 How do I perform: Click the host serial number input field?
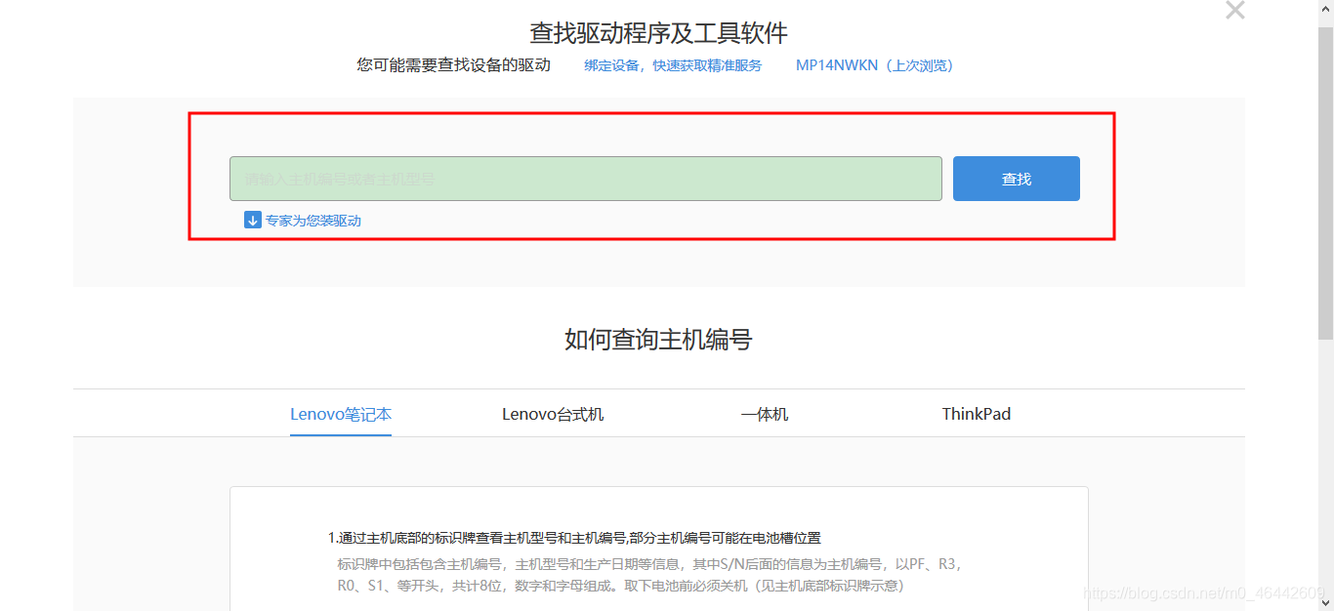586,179
